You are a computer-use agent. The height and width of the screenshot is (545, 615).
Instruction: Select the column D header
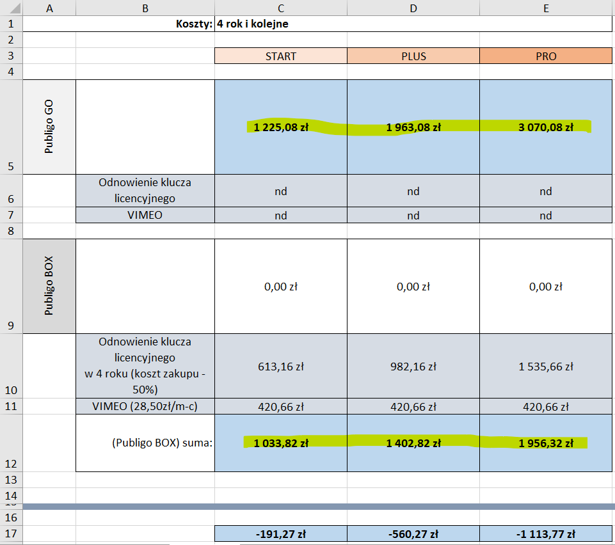click(x=413, y=8)
